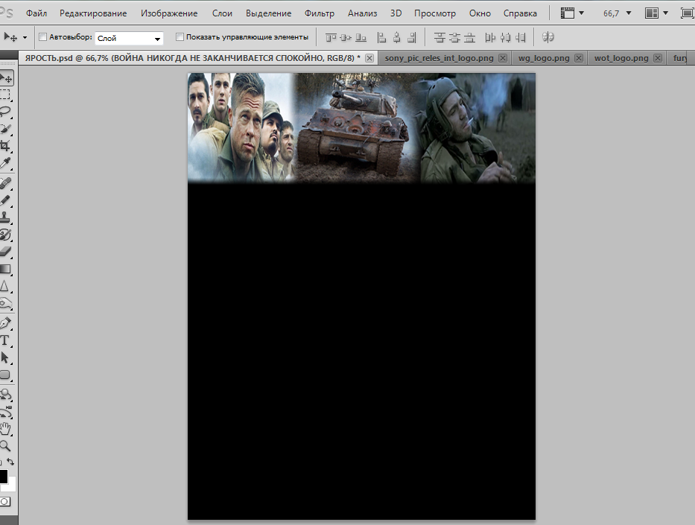Screen dimensions: 695x525
Task: Open the Анализ menu
Action: (362, 13)
